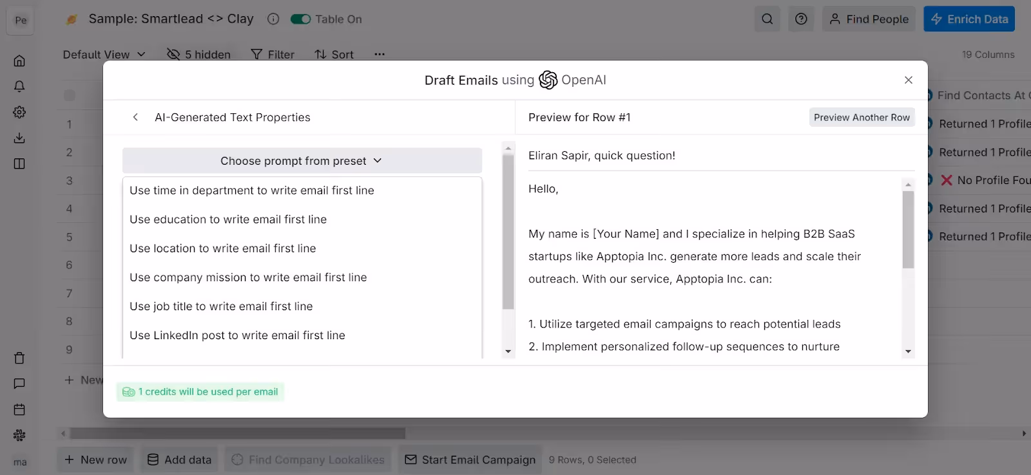
Task: Open the help question mark button
Action: pyautogui.click(x=801, y=19)
